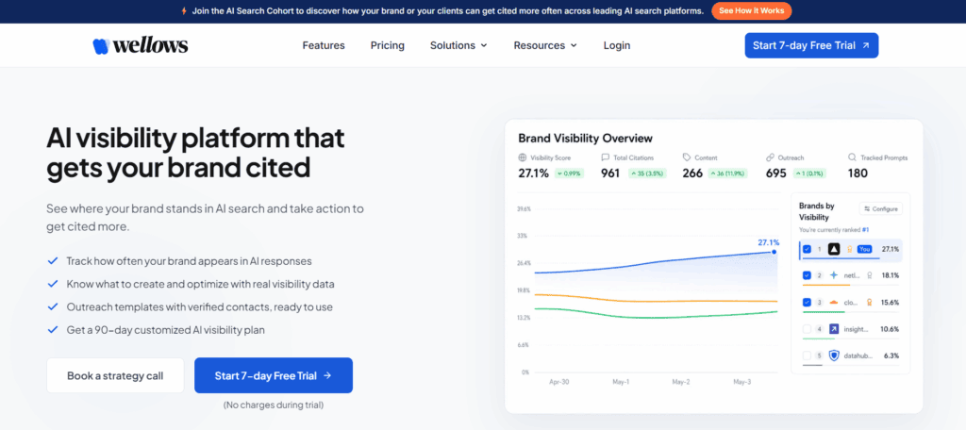Click the '#1' rank link
Screen dimensions: 966x430
pos(866,230)
